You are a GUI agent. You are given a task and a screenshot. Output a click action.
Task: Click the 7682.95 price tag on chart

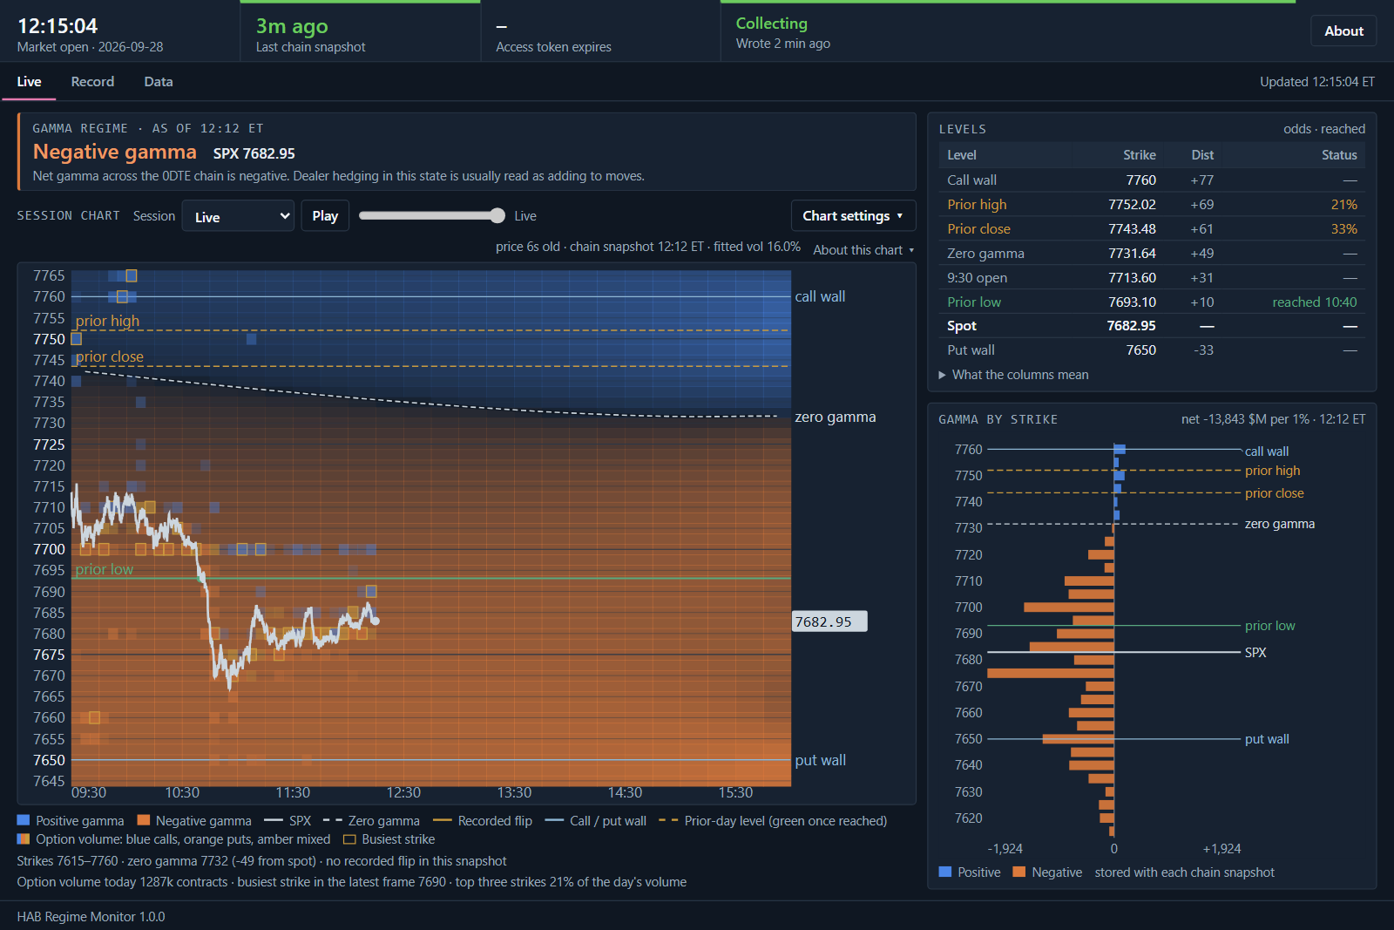(x=829, y=621)
